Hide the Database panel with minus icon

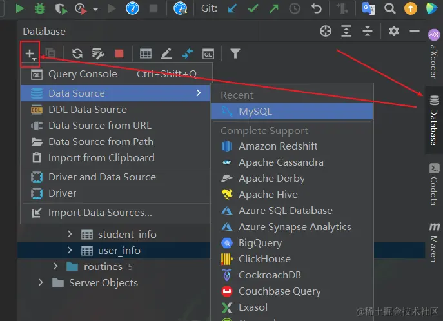pos(415,31)
